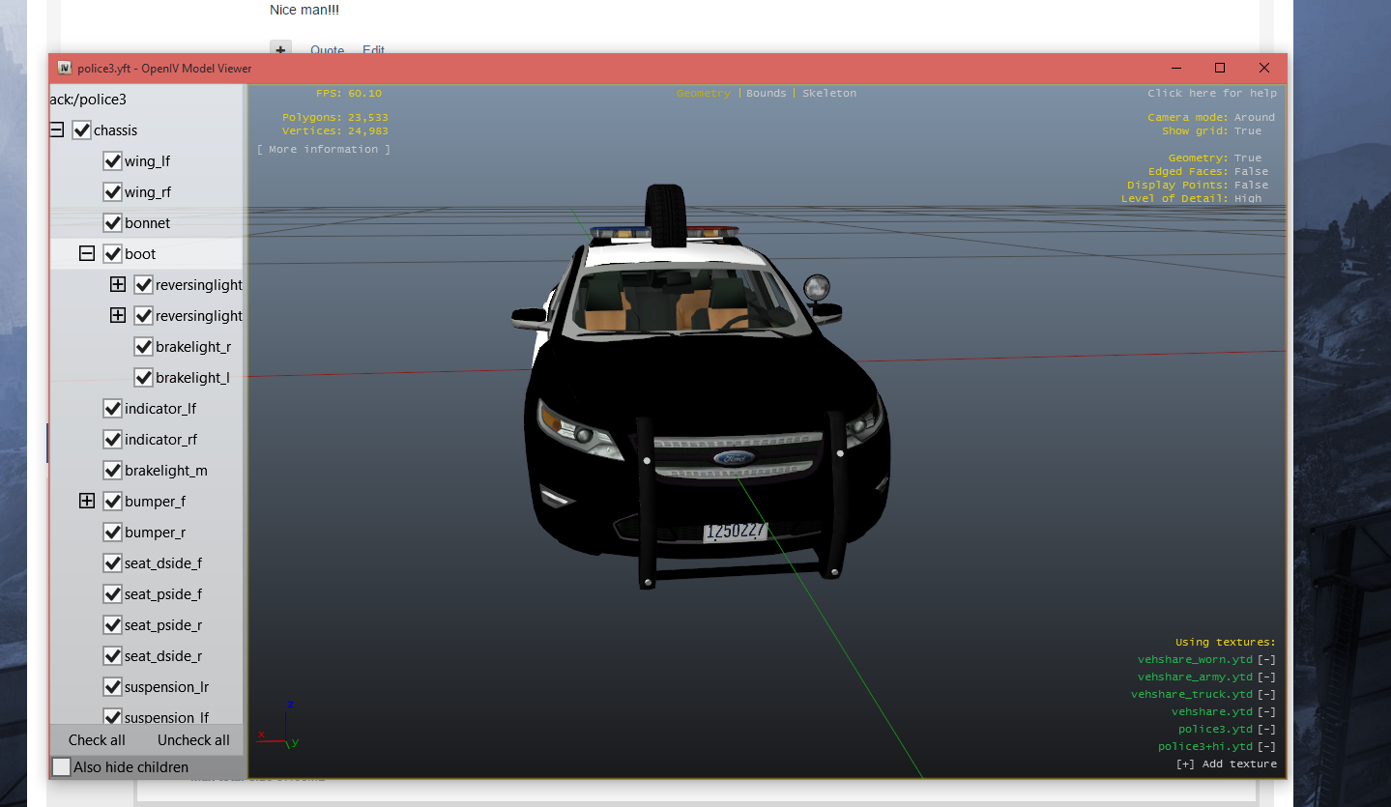The width and height of the screenshot is (1391, 807).
Task: Remove the vehshare_truck.ytd texture with [-]
Action: (1266, 695)
